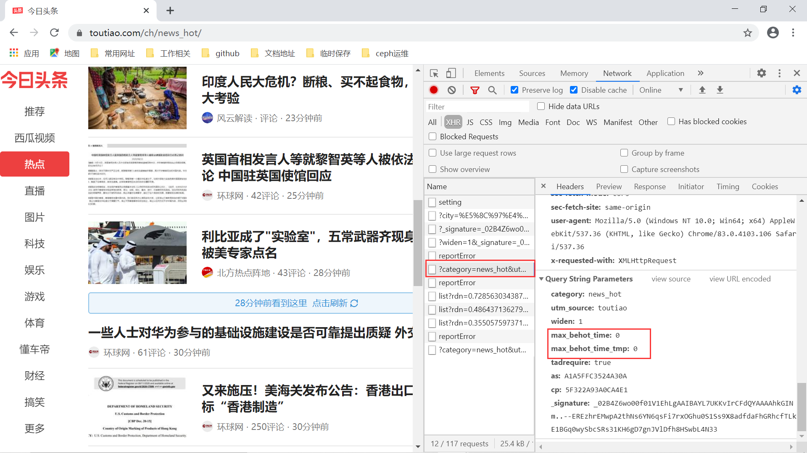
Task: Enable the Show overview checkbox
Action: [x=432, y=169]
